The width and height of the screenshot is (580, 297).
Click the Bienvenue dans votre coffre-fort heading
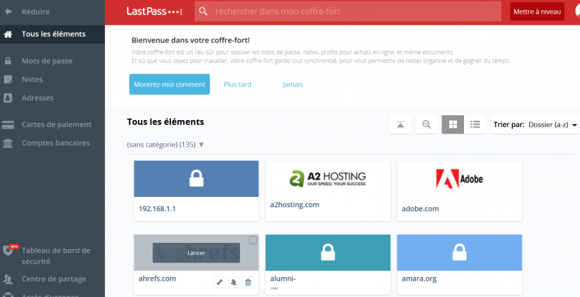click(x=191, y=40)
